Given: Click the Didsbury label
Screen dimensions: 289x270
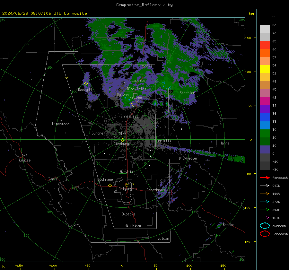Looking at the screenshot, I should click(121, 144).
